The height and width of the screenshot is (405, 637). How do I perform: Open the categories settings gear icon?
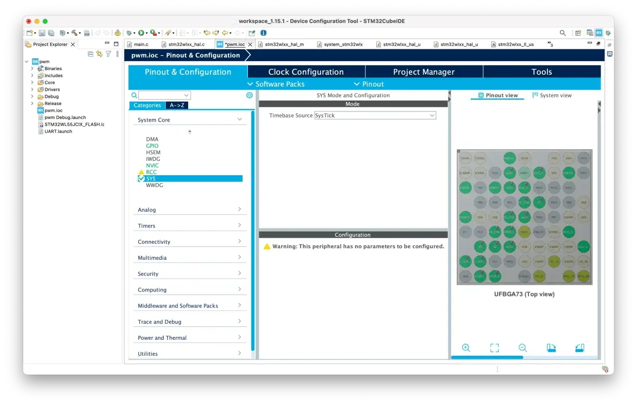click(249, 95)
